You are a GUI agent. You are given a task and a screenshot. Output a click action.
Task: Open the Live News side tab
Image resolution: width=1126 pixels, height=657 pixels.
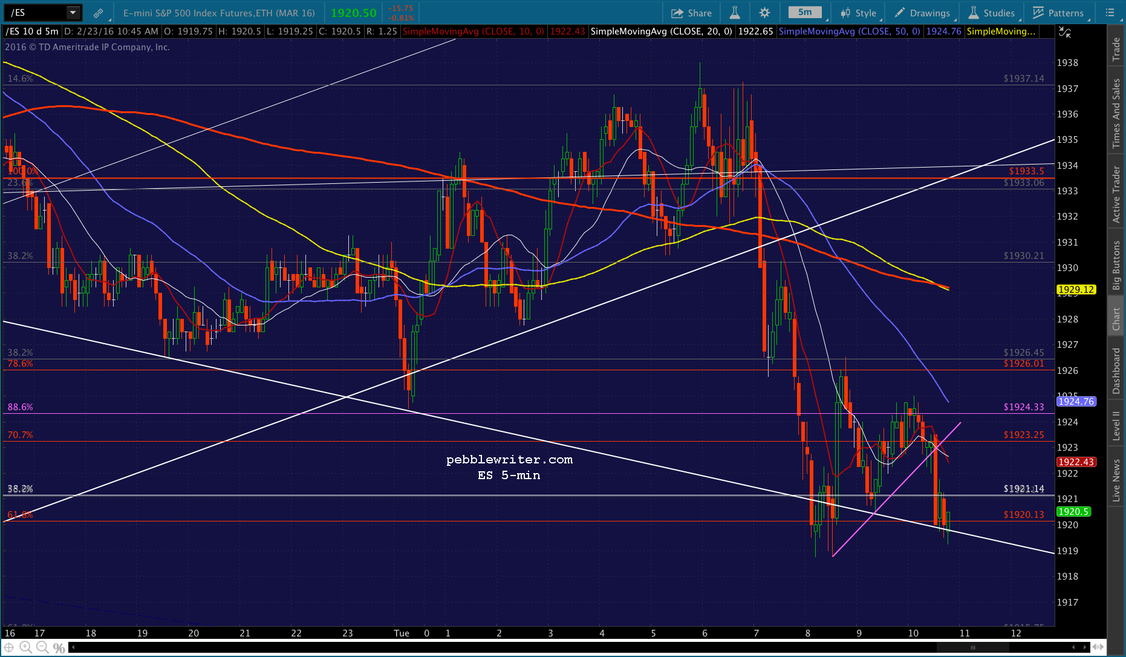1116,480
